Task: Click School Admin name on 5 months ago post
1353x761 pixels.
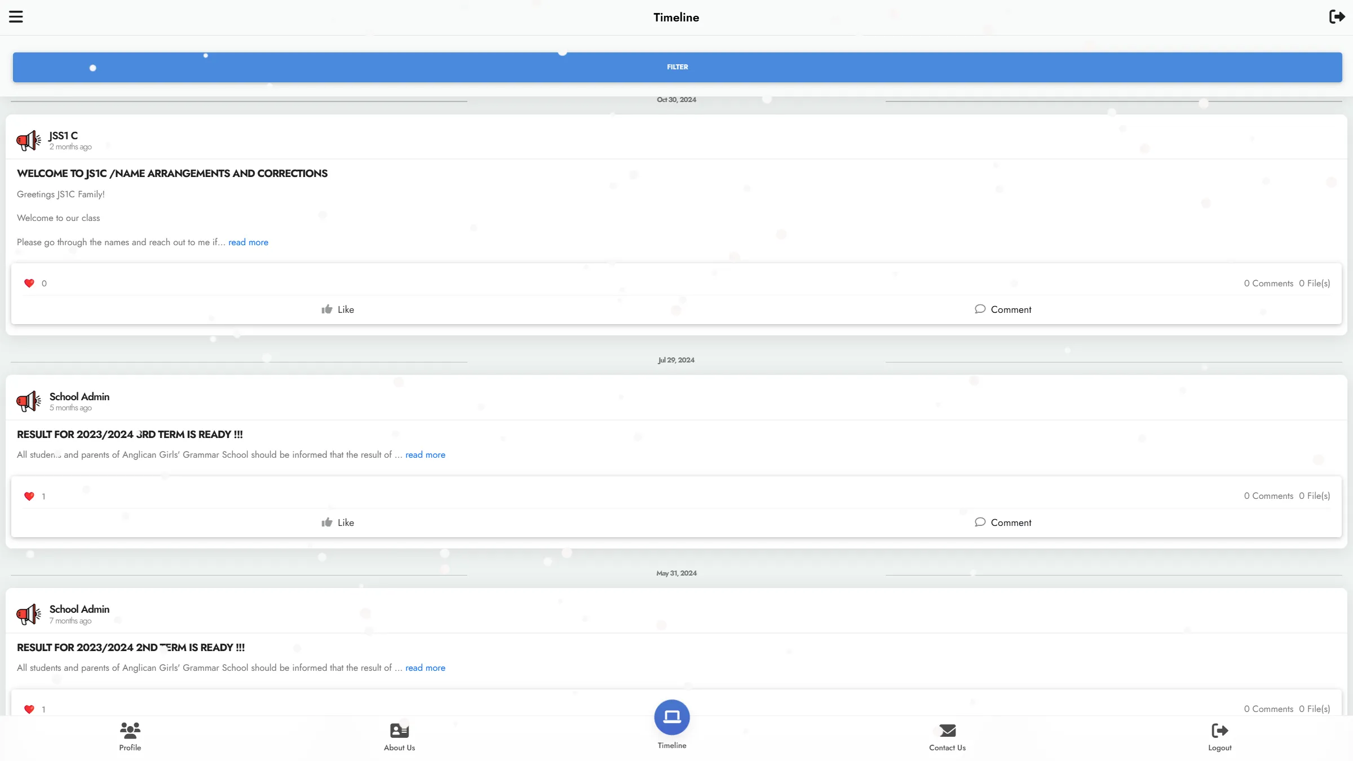Action: tap(79, 396)
